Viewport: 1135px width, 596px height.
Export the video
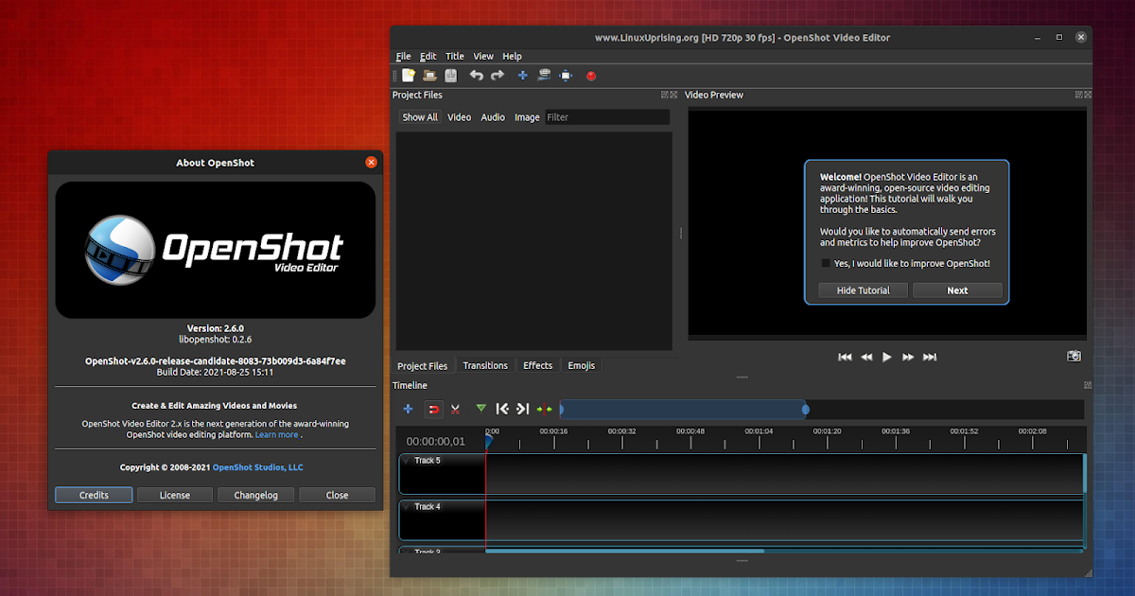click(590, 76)
